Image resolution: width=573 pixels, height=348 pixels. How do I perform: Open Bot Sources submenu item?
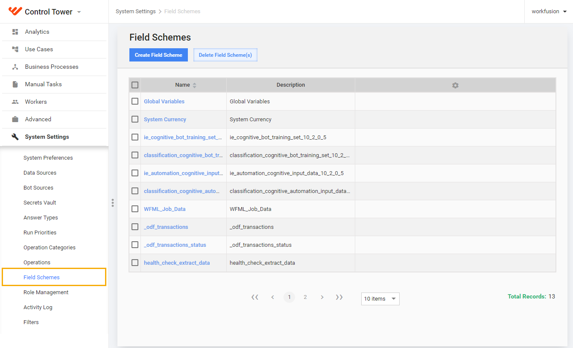pos(38,188)
